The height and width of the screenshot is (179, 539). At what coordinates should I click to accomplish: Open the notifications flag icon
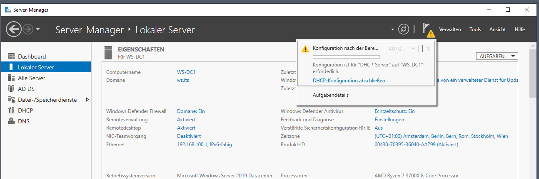[428, 29]
